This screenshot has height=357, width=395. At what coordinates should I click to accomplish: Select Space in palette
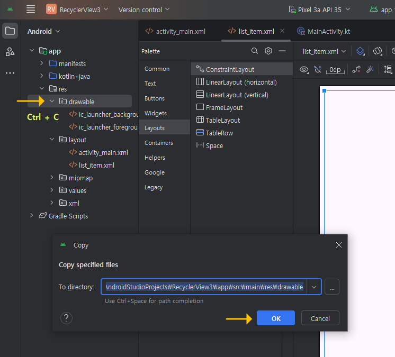click(x=241, y=145)
